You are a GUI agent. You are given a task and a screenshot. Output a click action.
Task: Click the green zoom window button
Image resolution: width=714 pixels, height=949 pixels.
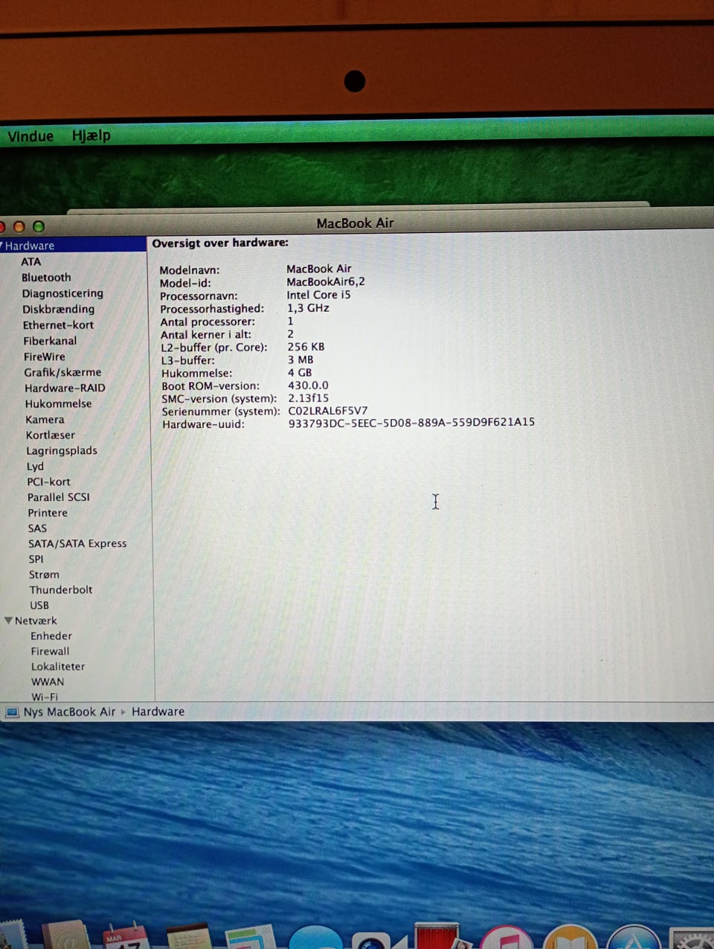pos(39,226)
